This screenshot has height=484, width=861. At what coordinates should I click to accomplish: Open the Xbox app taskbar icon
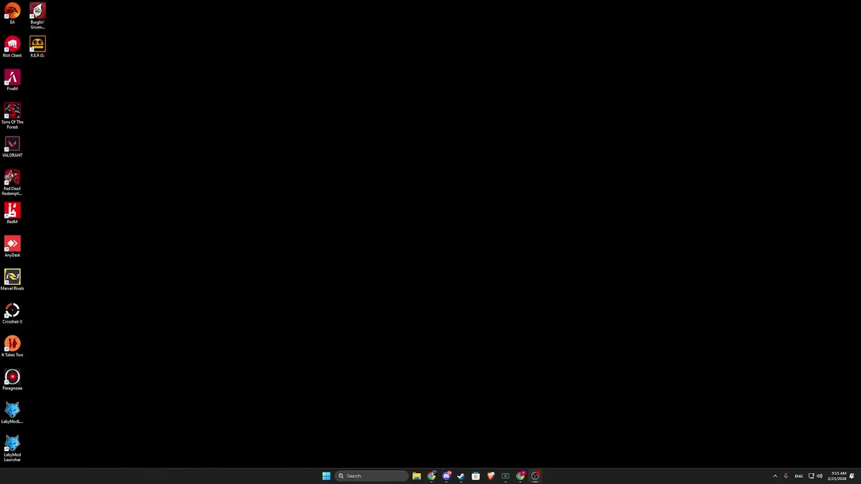coord(505,476)
